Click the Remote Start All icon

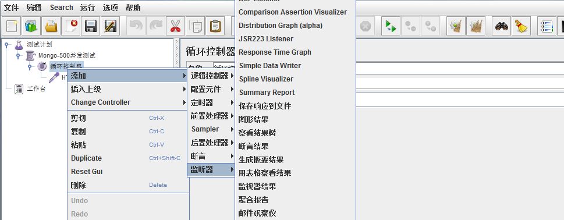[x=391, y=26]
